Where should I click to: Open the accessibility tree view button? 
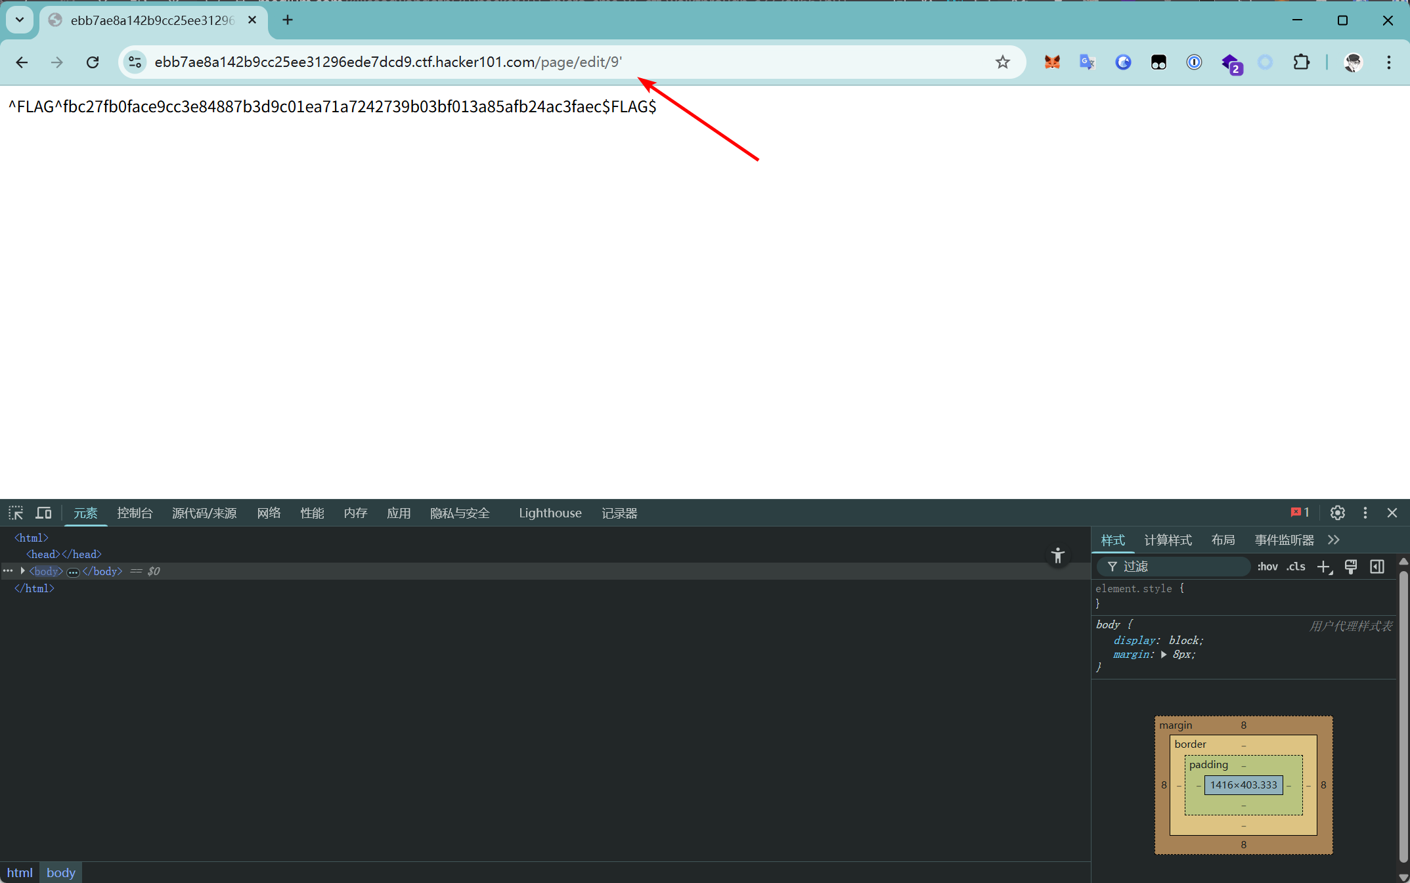pos(1057,555)
